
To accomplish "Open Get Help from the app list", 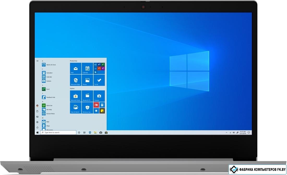I will click(x=47, y=110).
